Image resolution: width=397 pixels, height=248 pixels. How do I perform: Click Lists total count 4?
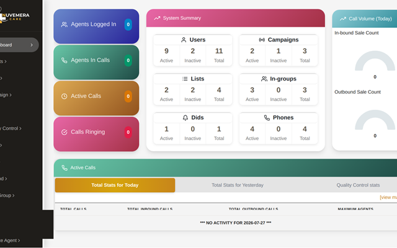pyautogui.click(x=219, y=91)
